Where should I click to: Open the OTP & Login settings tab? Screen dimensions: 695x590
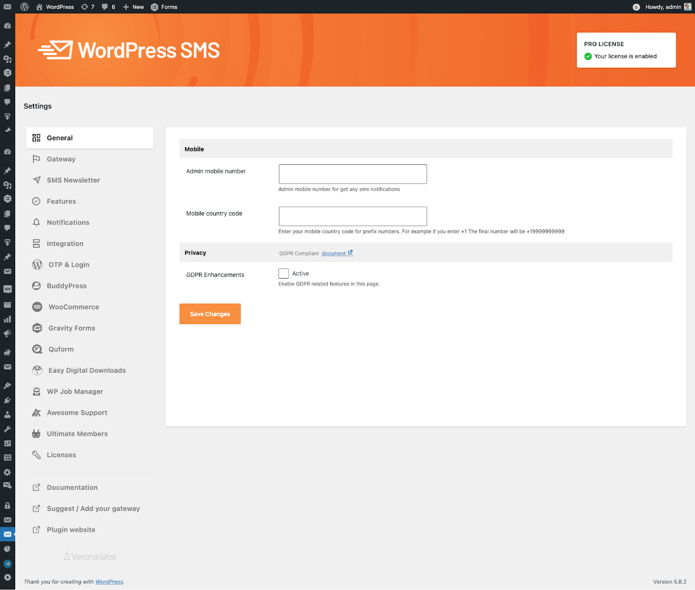(89, 265)
